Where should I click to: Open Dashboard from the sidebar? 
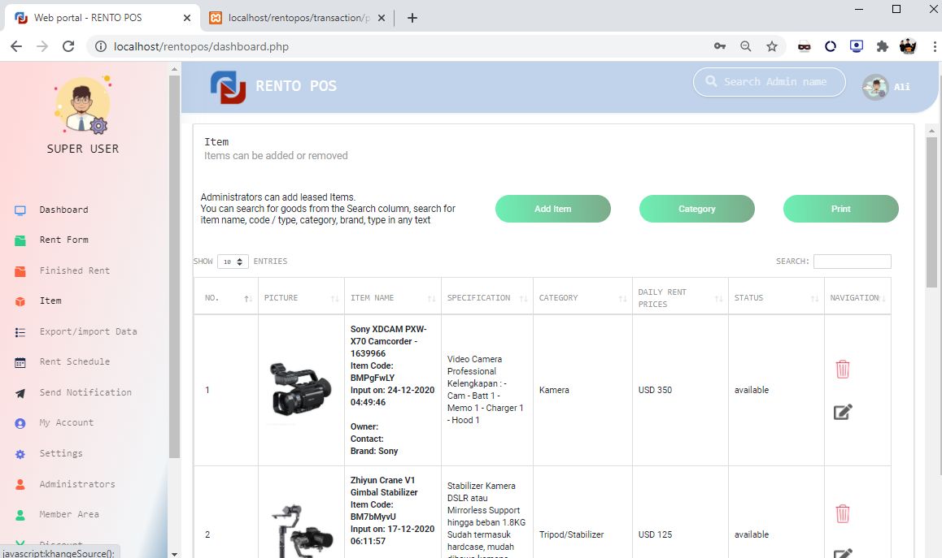(63, 210)
